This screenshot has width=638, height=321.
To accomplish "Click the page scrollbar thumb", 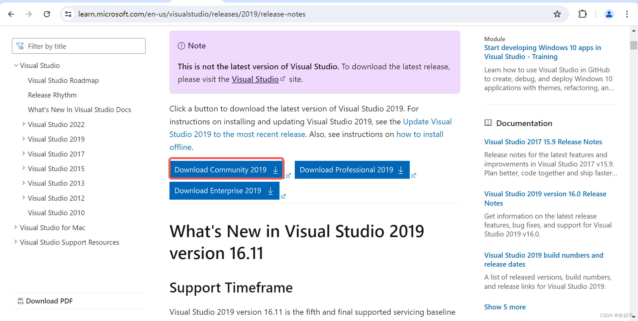I will tap(634, 45).
